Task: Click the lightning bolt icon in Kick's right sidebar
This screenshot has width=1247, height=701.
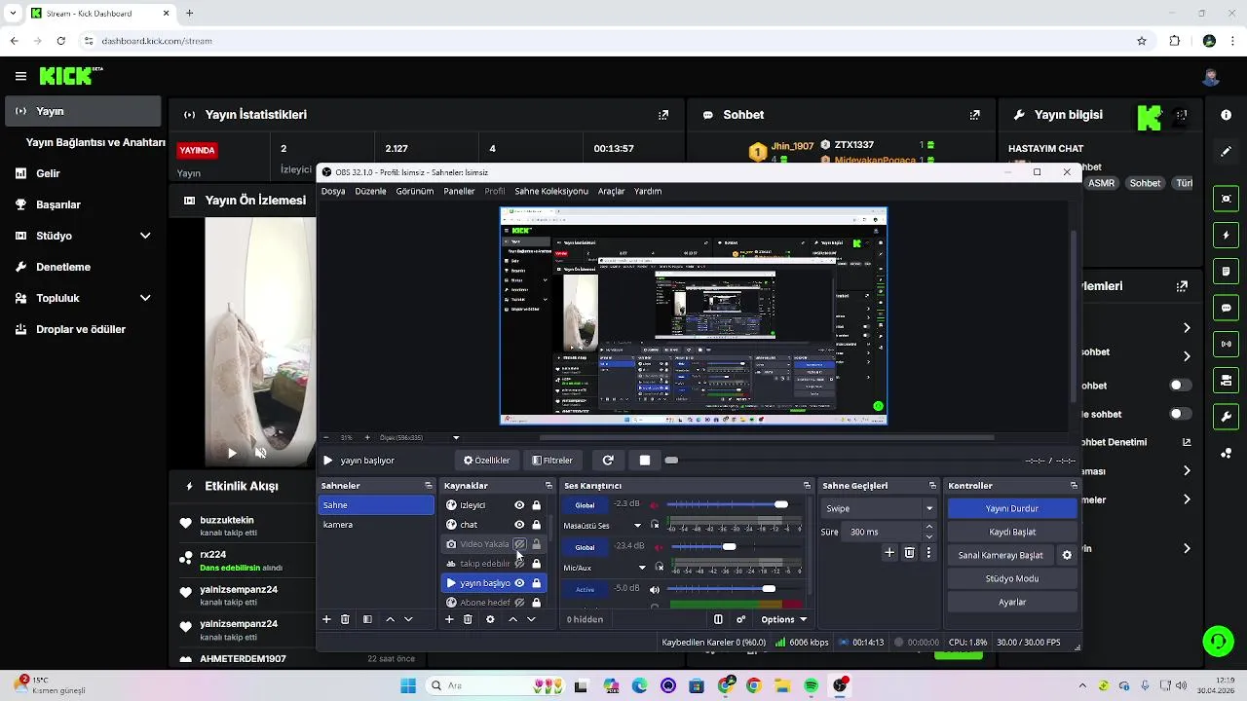Action: pos(1226,235)
